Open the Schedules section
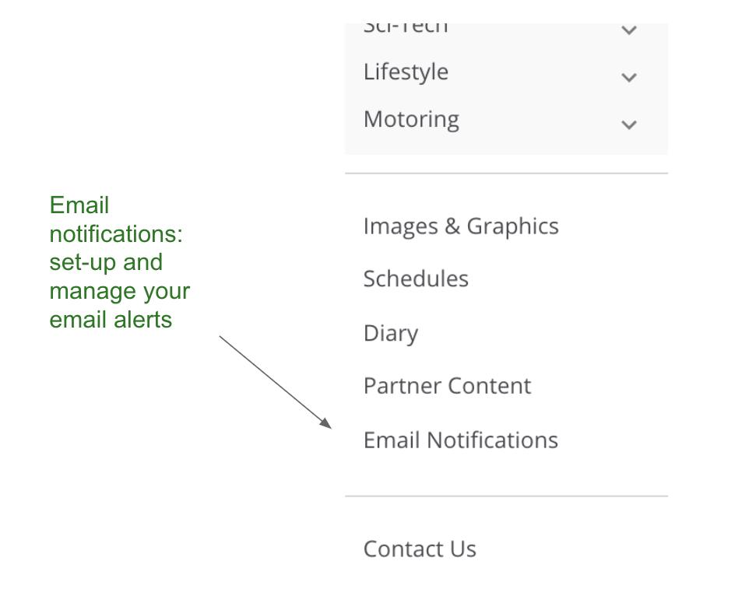 [416, 279]
